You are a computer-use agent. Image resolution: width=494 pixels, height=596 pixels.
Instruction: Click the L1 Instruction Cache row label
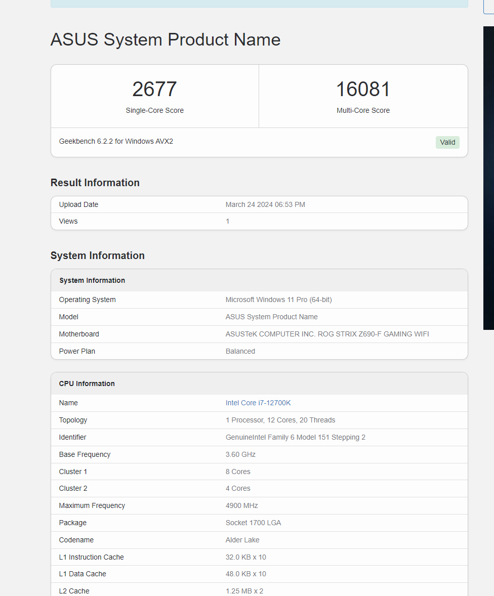pos(91,557)
